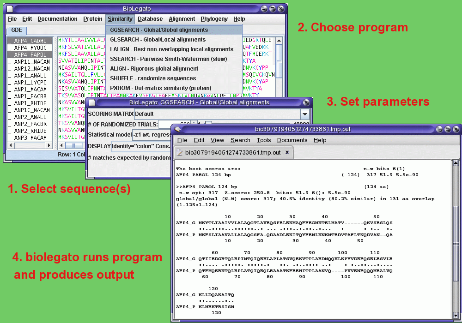Close the bio3079194051274733861.tmp.out tab with its x
This screenshot has height=323, width=462.
(x=287, y=152)
